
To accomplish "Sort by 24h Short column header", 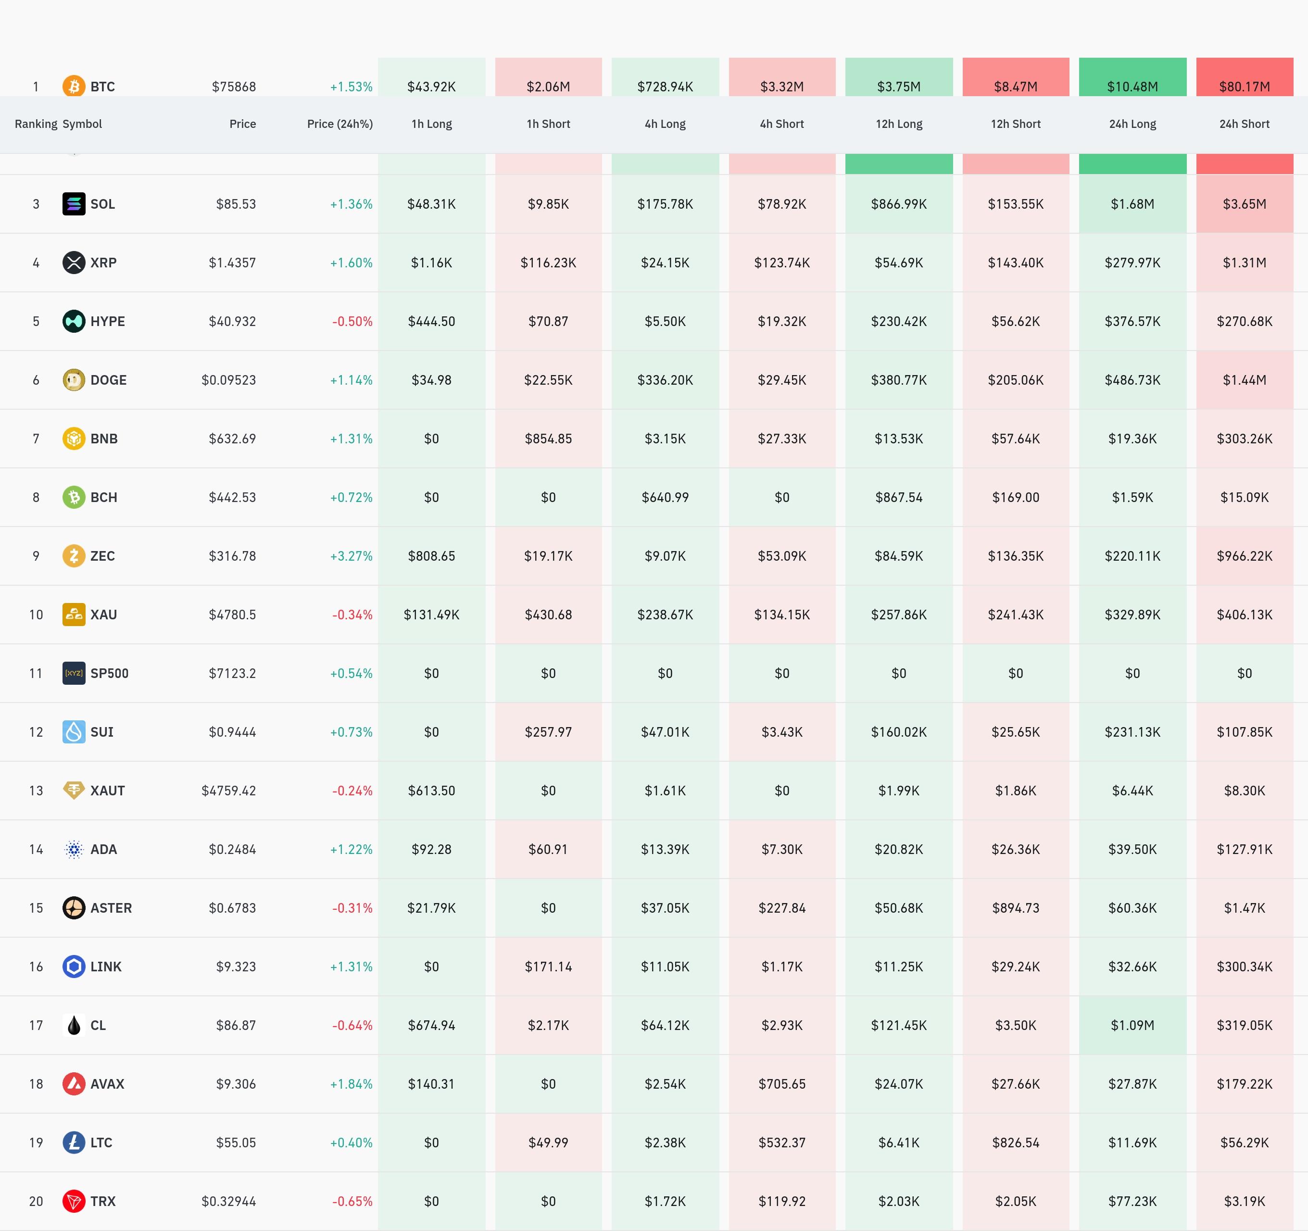I will pos(1244,124).
